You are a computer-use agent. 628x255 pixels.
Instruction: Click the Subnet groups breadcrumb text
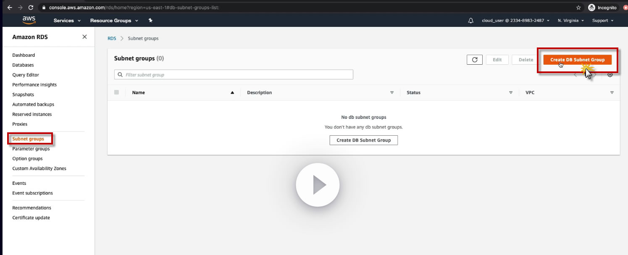143,38
